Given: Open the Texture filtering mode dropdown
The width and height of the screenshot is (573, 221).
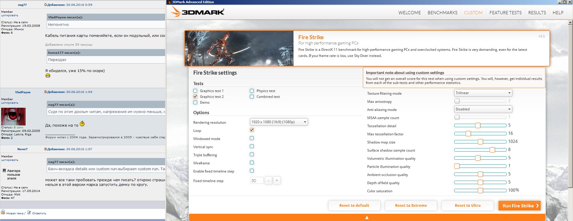Looking at the screenshot, I should pyautogui.click(x=483, y=93).
